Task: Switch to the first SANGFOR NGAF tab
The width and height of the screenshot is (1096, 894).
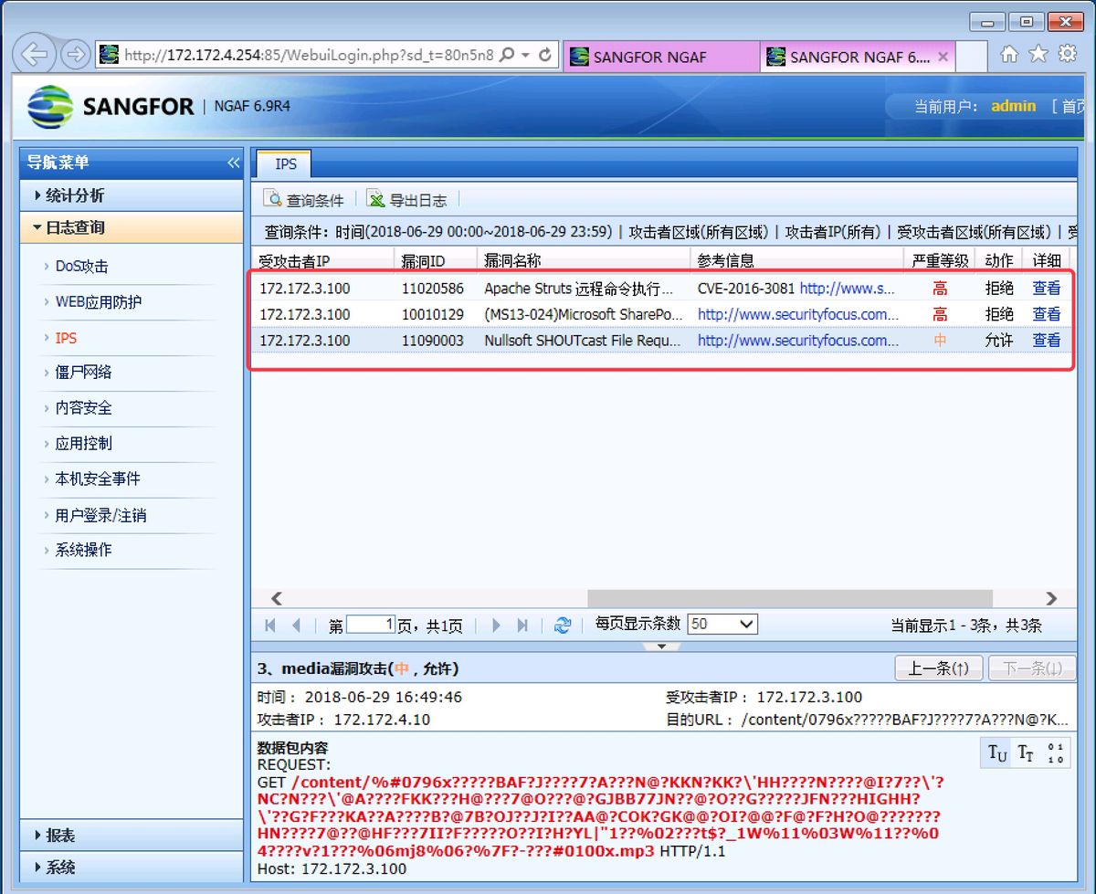Action: 660,57
